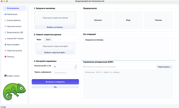Focus the Пароль шифрования input field
Screen dimensions: 179x108
click(65, 73)
